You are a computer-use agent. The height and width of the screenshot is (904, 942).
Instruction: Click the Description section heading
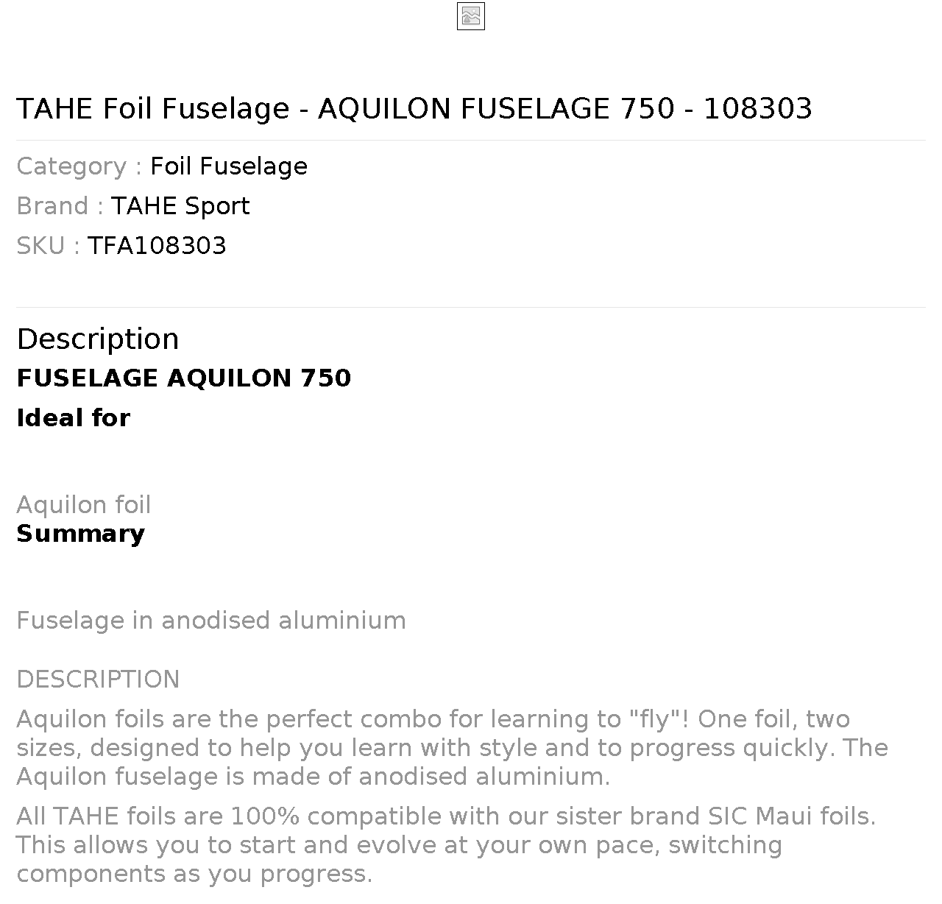(98, 339)
